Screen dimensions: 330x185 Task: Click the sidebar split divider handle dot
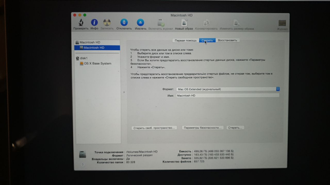click(x=124, y=92)
